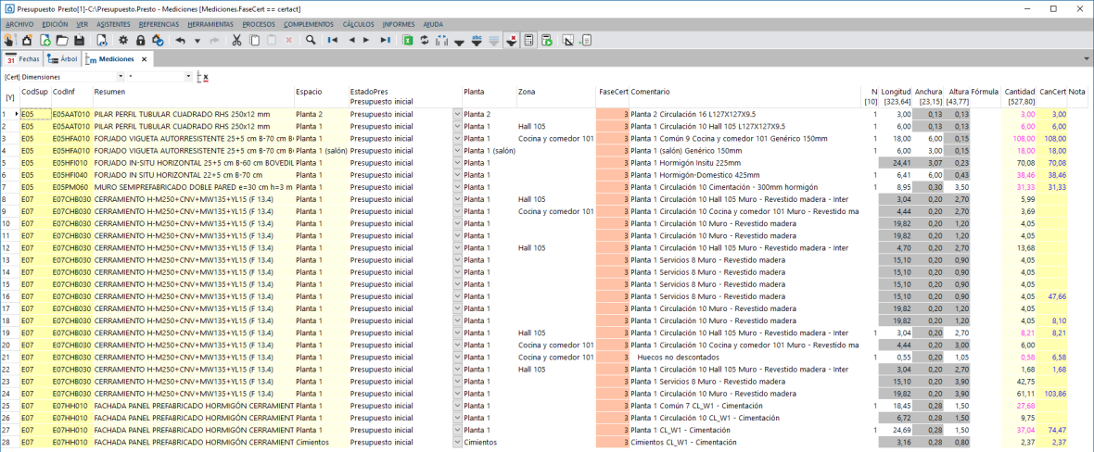1094x452 pixels.
Task: Open the undo history dropdown arrow
Action: point(197,41)
